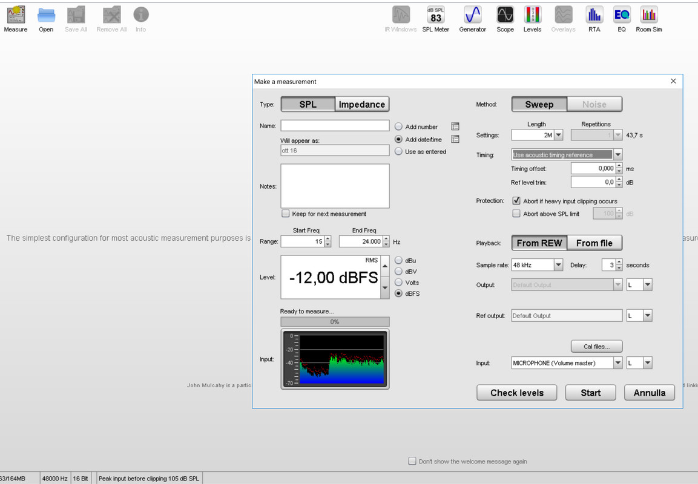
Task: Open the Scope tool
Action: point(505,19)
